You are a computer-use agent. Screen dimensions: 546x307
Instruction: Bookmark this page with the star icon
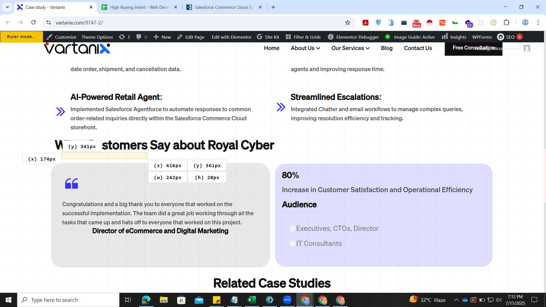pyautogui.click(x=348, y=22)
